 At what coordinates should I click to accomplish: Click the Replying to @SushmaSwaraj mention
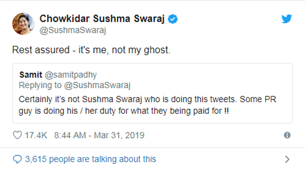coord(97,85)
